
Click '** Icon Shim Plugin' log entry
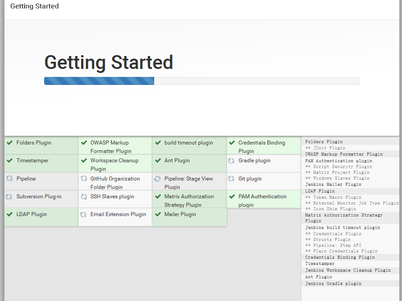pos(331,209)
